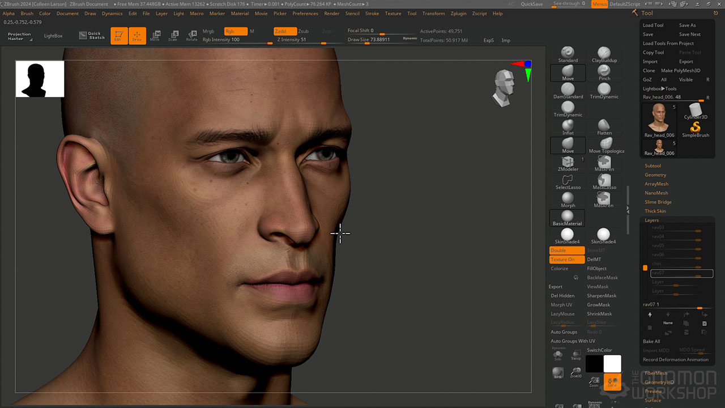This screenshot has height=408, width=725.
Task: Select the Flatten brush
Action: [x=604, y=127]
